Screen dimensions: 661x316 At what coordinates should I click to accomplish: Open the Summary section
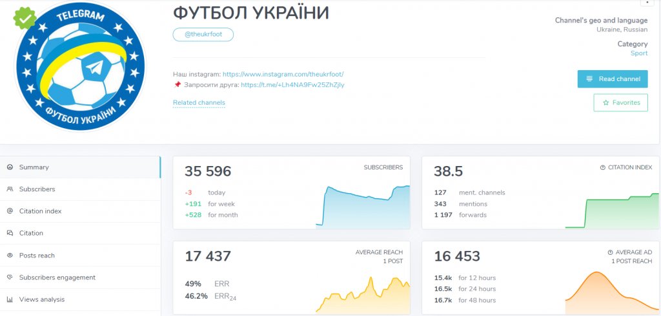tap(80, 167)
